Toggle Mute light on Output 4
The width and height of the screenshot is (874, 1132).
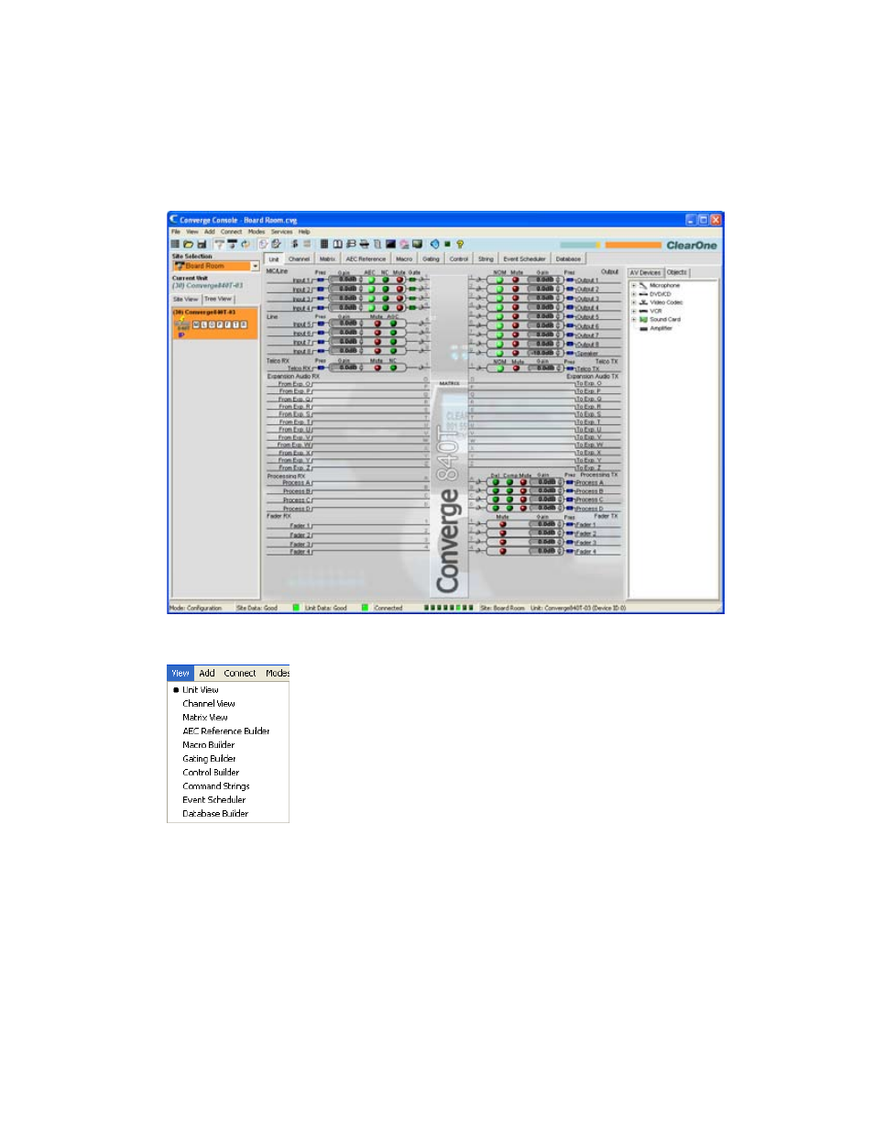click(x=515, y=307)
